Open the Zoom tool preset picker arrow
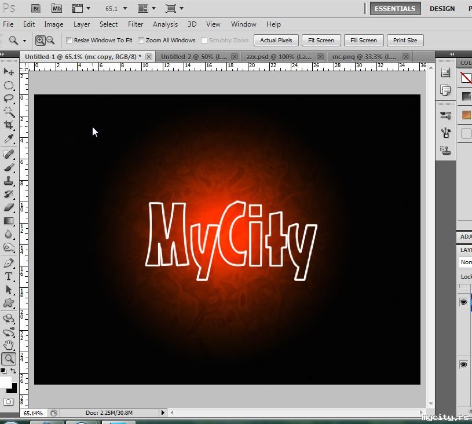Screen dimensions: 472x424 [24, 41]
